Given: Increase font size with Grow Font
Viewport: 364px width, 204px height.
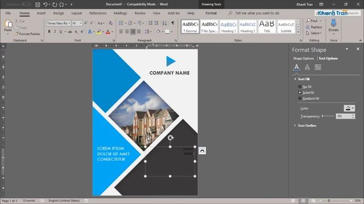Looking at the screenshot, I should [86, 23].
